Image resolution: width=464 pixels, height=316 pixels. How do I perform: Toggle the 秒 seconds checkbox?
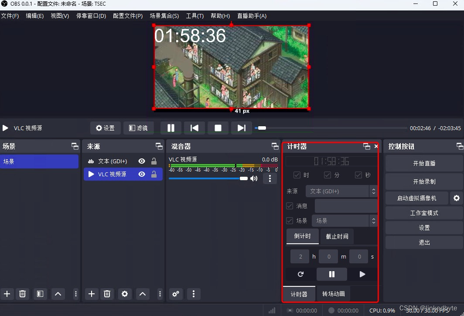[358, 175]
